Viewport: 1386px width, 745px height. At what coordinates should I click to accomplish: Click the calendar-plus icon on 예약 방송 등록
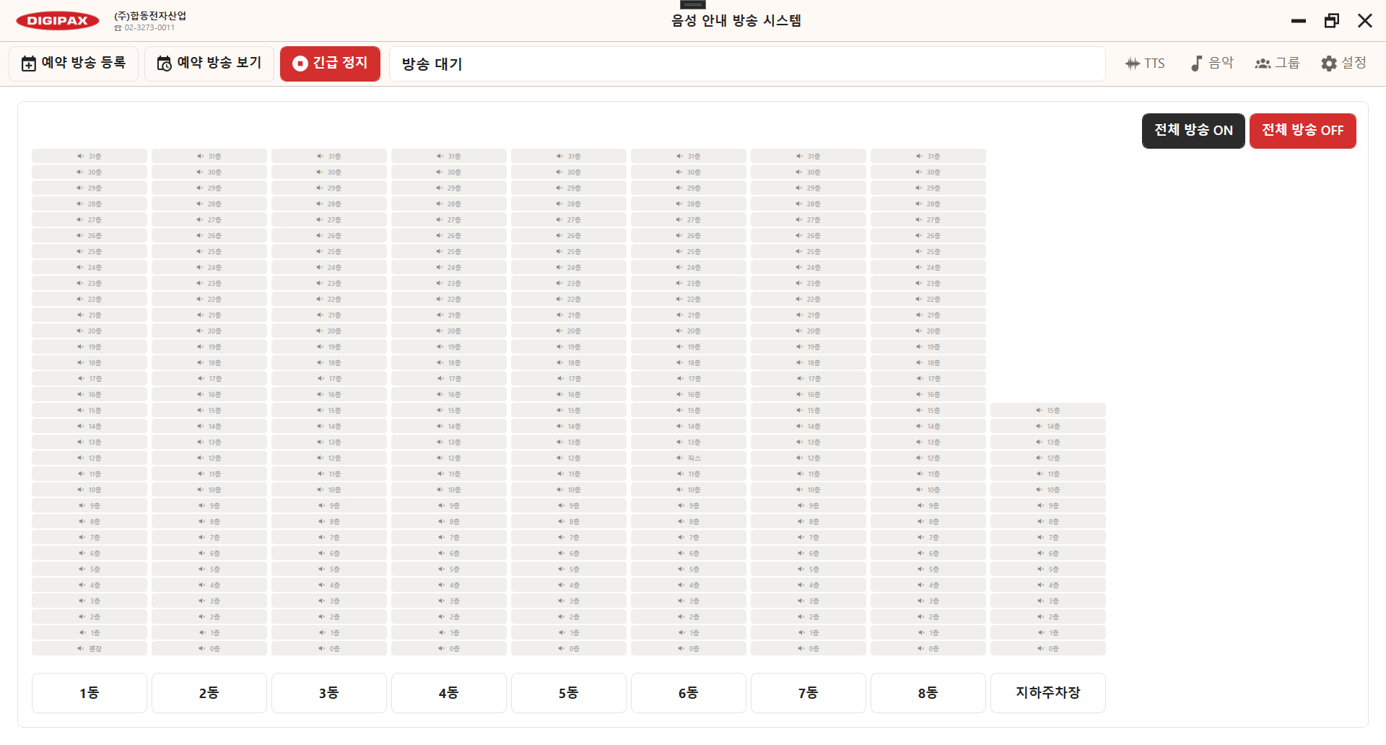coord(28,64)
